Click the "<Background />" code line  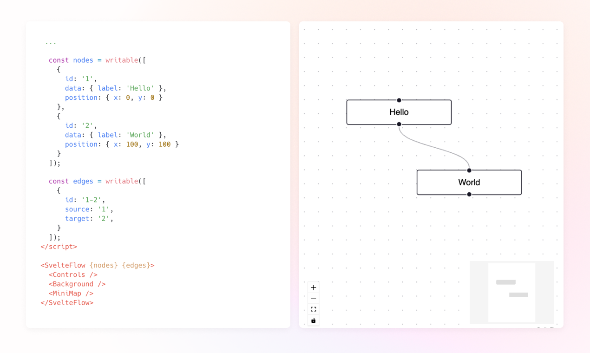coord(77,284)
